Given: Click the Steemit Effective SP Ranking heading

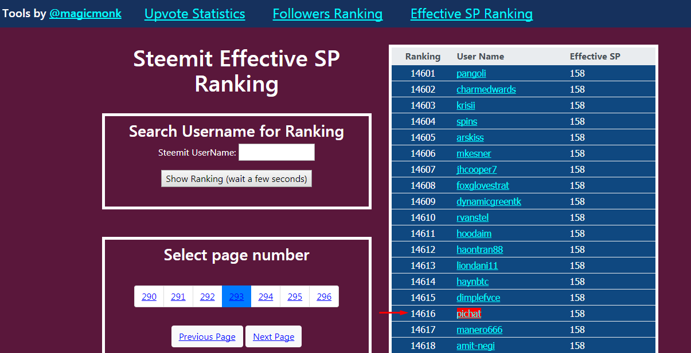Looking at the screenshot, I should coord(237,72).
